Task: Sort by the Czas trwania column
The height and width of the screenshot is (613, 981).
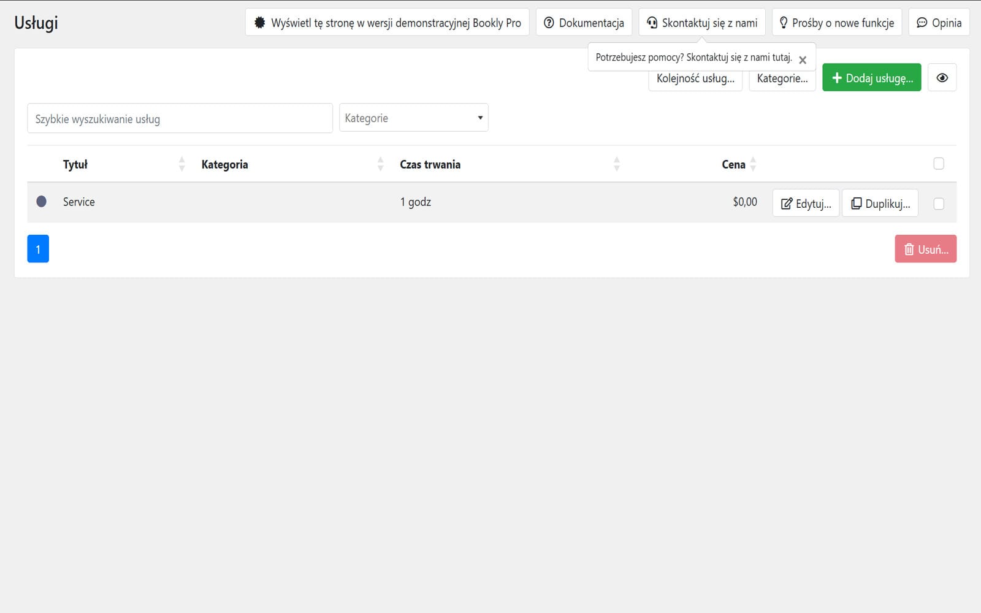Action: click(430, 164)
